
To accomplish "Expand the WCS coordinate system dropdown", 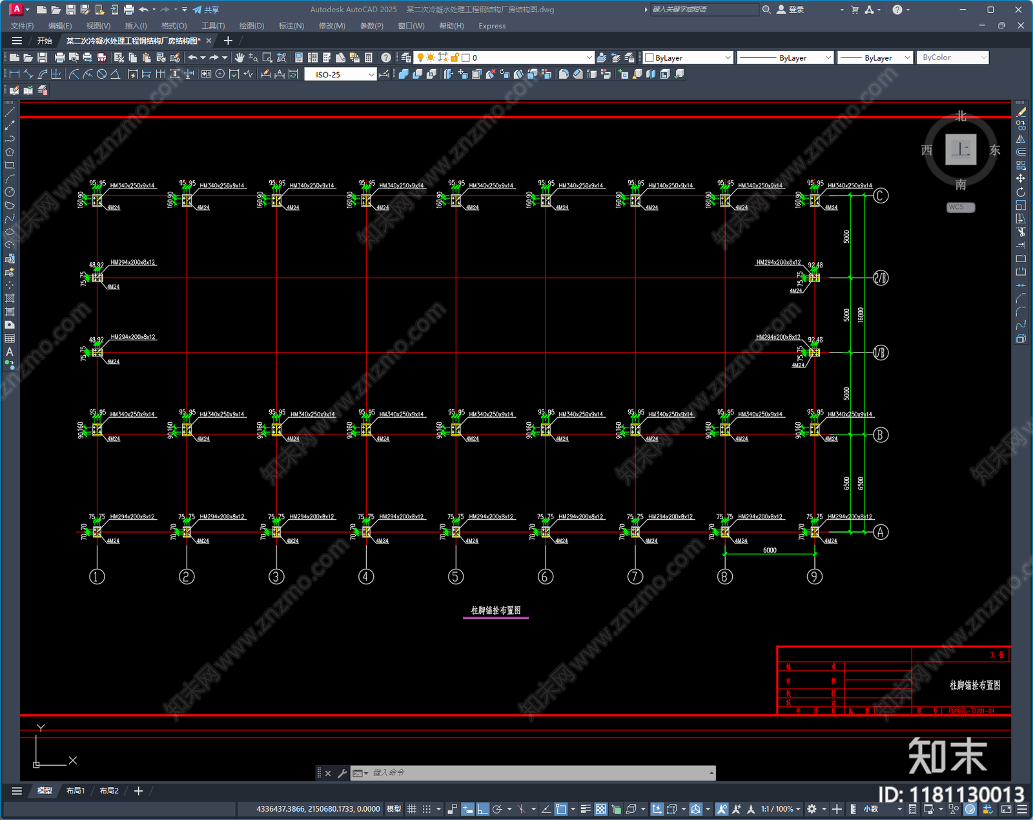I will 961,207.
